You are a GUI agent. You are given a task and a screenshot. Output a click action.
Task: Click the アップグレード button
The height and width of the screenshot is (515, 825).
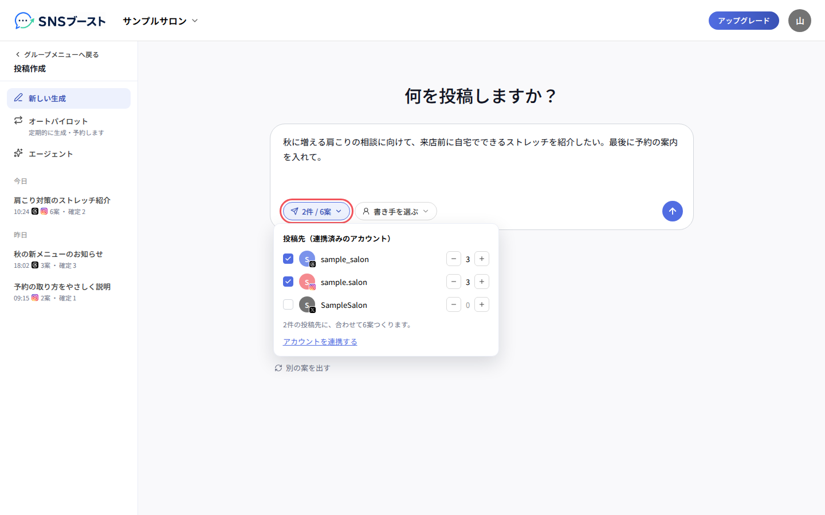coord(744,21)
